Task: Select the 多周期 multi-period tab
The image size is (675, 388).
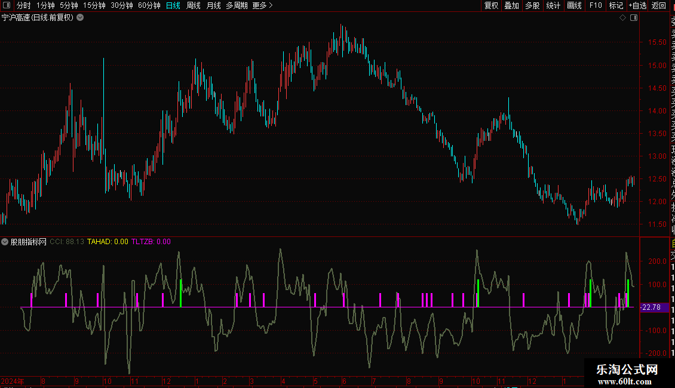Action: point(237,5)
